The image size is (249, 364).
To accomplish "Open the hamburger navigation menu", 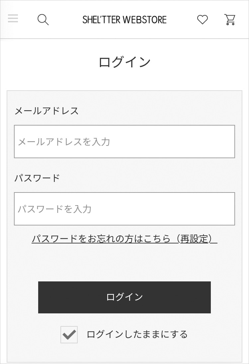I will click(13, 19).
